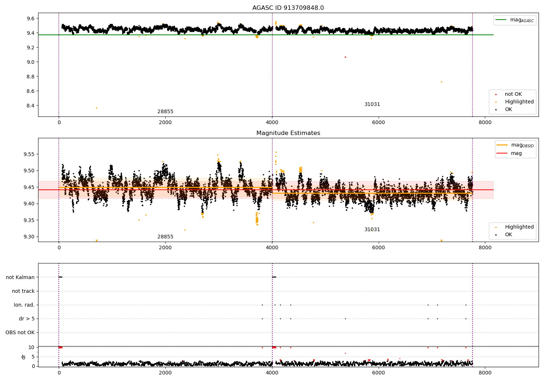
Task: Click the 31031 label in Magnitude Estimates plot
Action: 372,230
